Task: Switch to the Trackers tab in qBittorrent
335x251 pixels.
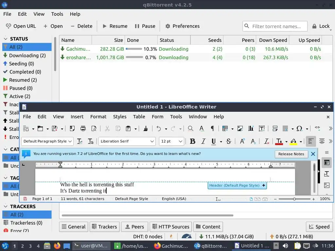Action: pos(104,227)
